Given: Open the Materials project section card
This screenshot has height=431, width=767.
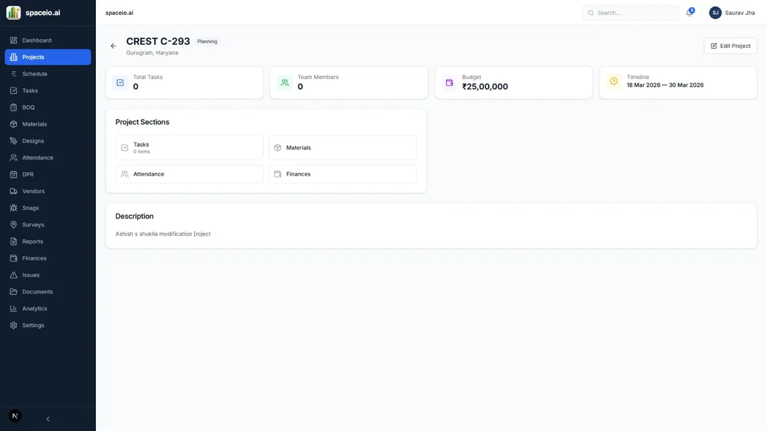Looking at the screenshot, I should coord(342,147).
